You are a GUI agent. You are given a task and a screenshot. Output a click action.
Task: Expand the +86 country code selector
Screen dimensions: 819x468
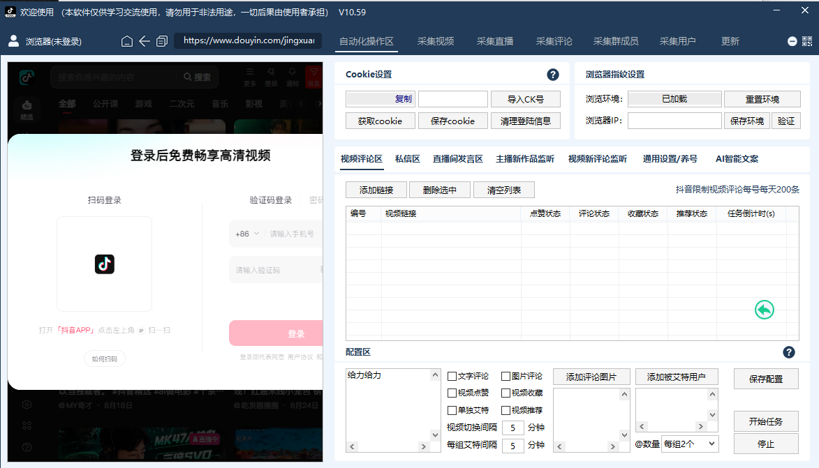[x=247, y=234]
